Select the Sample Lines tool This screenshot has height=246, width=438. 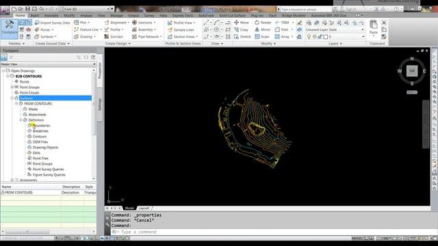click(181, 29)
